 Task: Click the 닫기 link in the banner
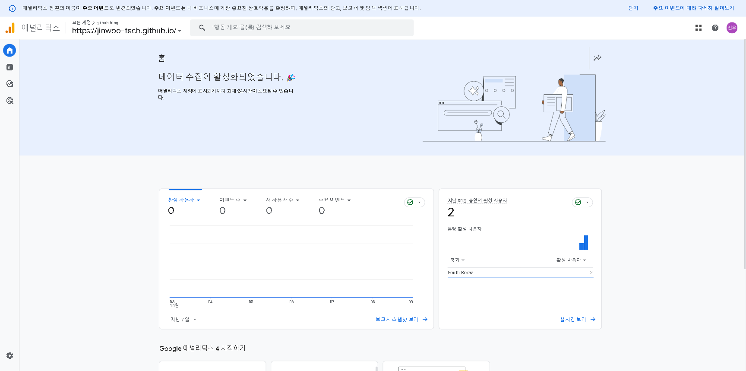(x=633, y=8)
